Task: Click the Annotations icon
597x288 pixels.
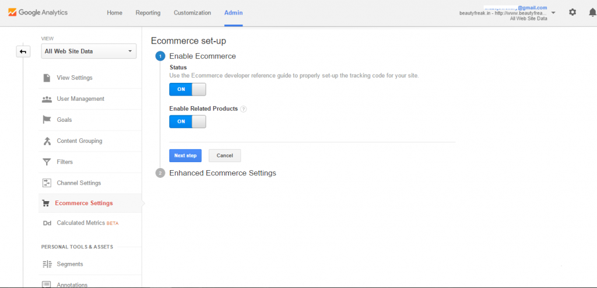Action: point(47,284)
